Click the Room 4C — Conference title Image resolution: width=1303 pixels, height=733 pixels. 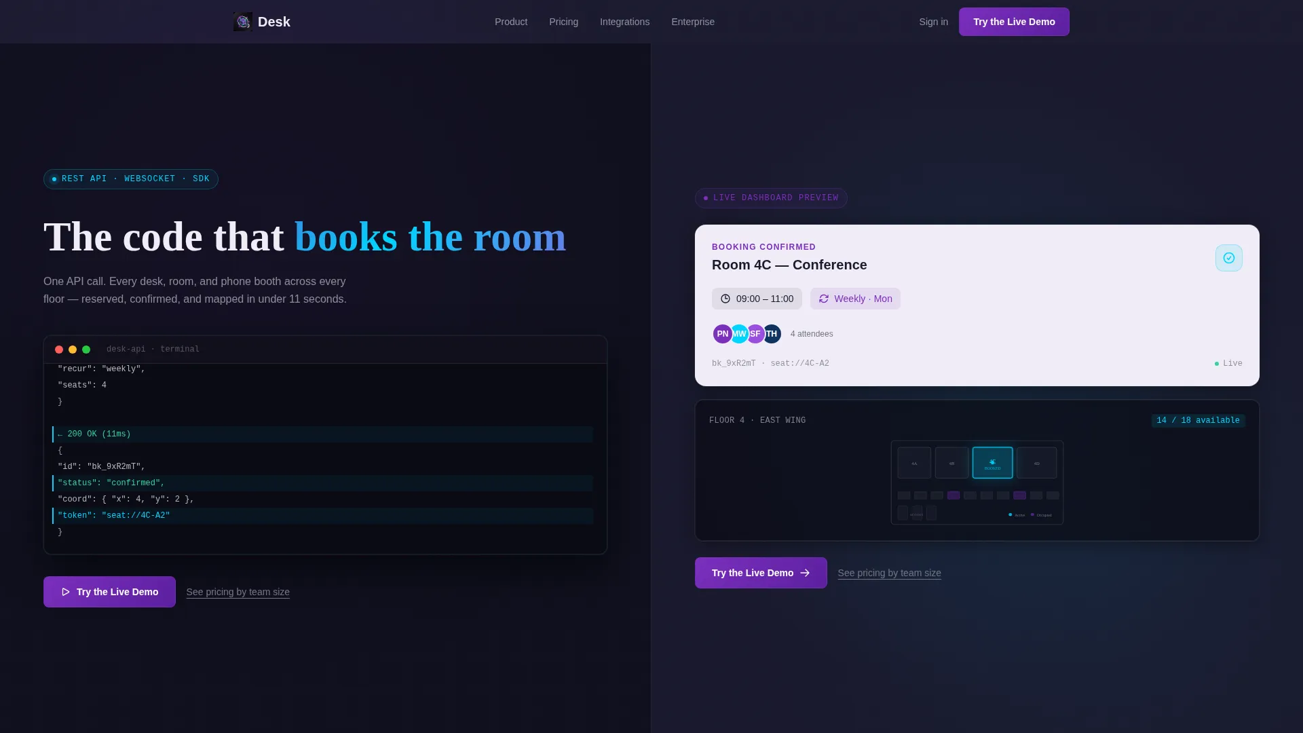[x=789, y=265]
